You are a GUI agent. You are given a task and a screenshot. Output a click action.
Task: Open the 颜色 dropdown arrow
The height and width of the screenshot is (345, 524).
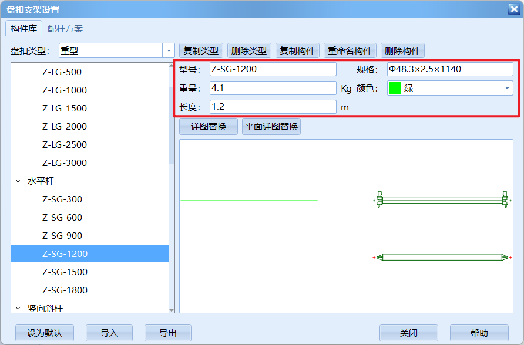(x=506, y=88)
